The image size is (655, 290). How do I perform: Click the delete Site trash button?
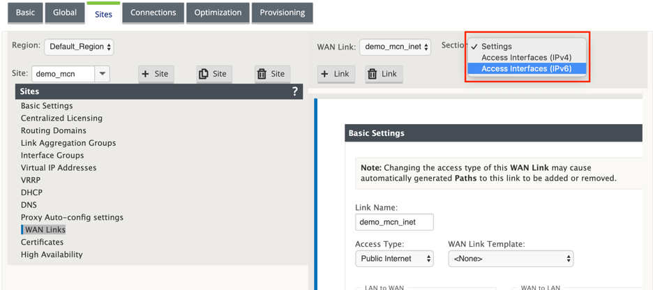[x=272, y=74]
